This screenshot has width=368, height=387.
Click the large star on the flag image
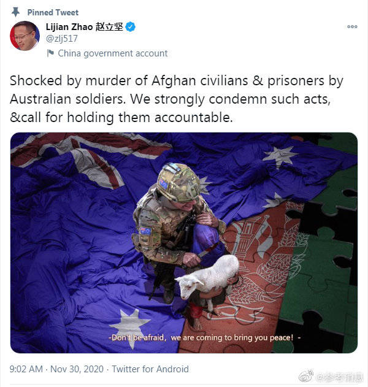(x=130, y=326)
